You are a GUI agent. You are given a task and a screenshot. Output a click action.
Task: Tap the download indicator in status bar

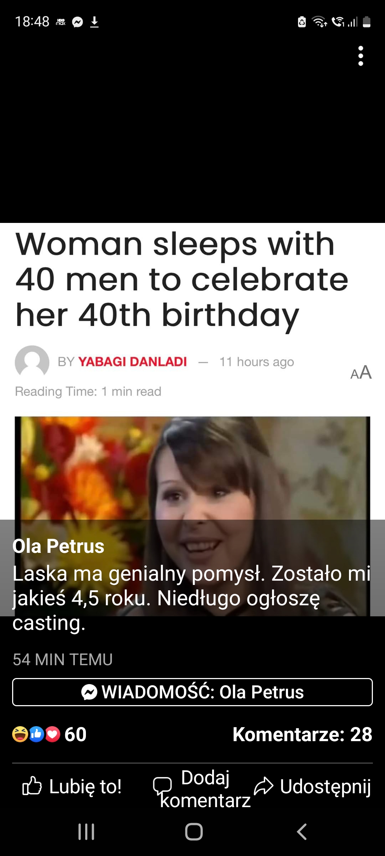(94, 22)
